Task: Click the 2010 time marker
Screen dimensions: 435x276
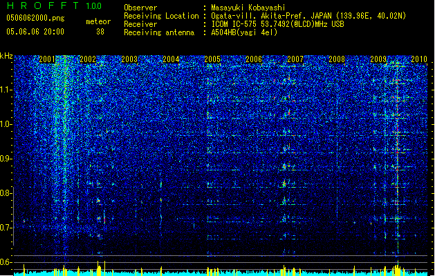Action: click(x=419, y=59)
